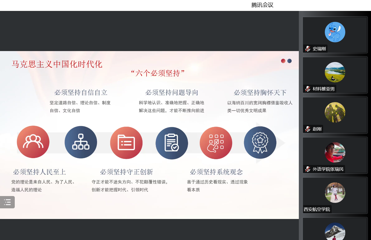Click the red dot on slide corner
The image size is (371, 240).
[x=283, y=61]
